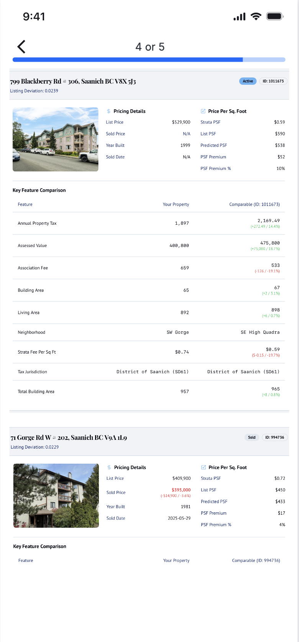Click strata fee value $0.74
This screenshot has width=299, height=642.
[x=182, y=352]
